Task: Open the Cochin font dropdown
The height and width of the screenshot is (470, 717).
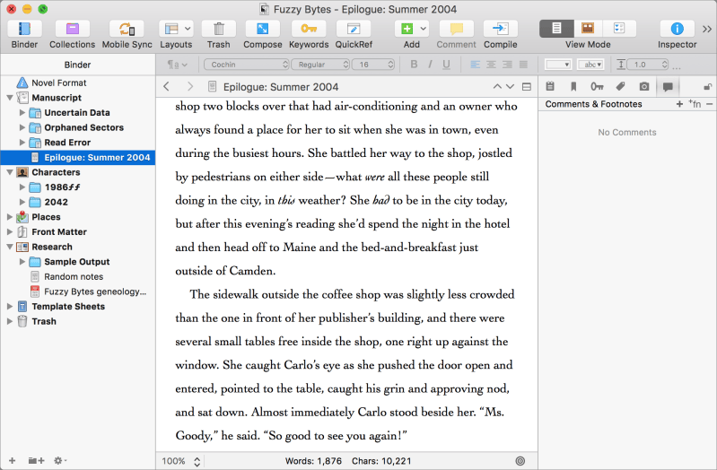Action: [247, 65]
